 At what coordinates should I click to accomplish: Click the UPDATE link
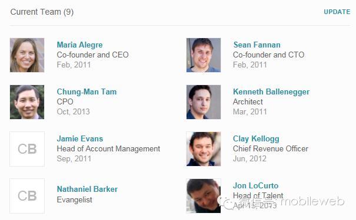(x=337, y=12)
